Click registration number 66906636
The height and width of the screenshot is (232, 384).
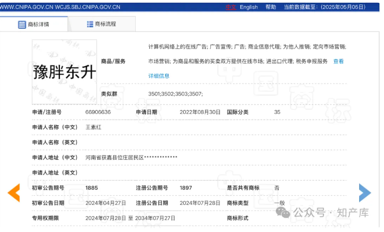coord(98,112)
